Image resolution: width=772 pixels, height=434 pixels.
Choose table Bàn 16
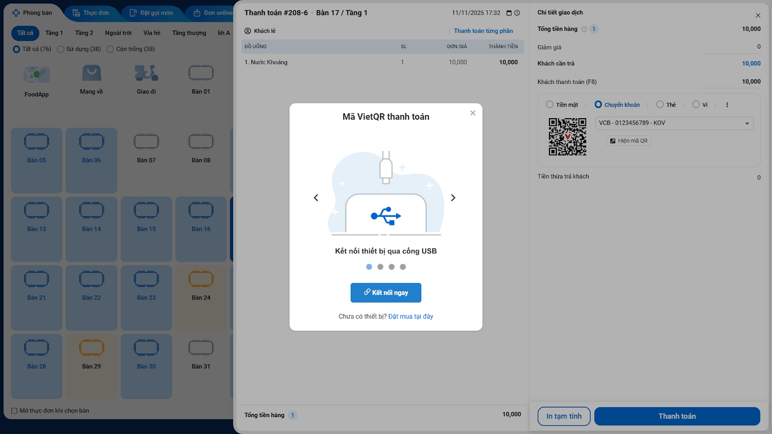[201, 229]
